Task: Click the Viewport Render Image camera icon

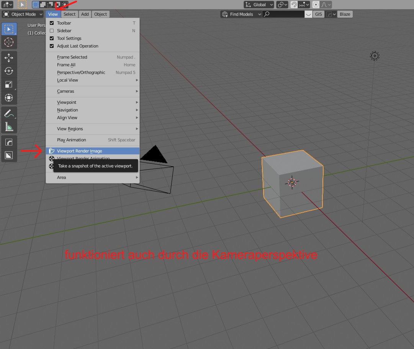Action: (51, 151)
